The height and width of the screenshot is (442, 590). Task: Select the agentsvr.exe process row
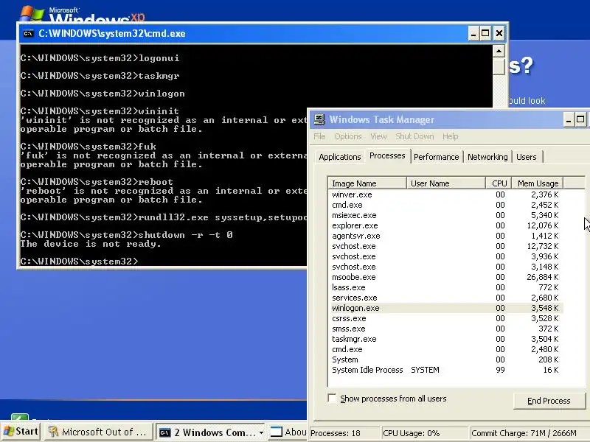pyautogui.click(x=445, y=236)
